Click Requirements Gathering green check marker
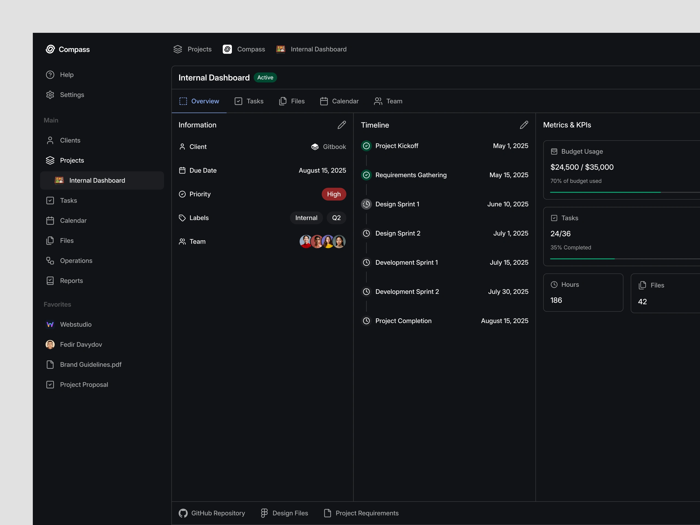Viewport: 700px width, 525px height. click(x=366, y=175)
